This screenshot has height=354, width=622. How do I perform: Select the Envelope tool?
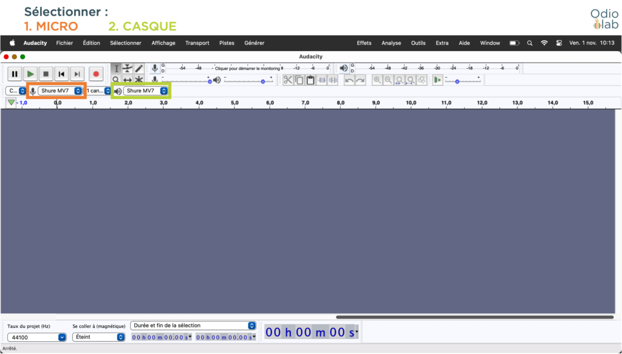[128, 69]
